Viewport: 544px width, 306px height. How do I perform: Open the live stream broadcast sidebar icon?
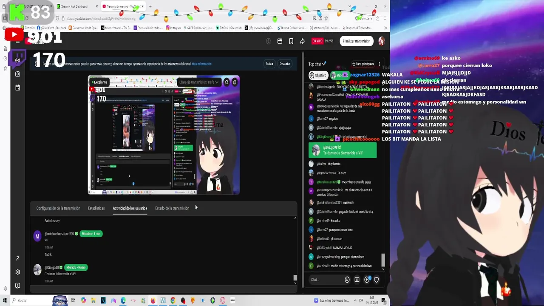click(17, 60)
